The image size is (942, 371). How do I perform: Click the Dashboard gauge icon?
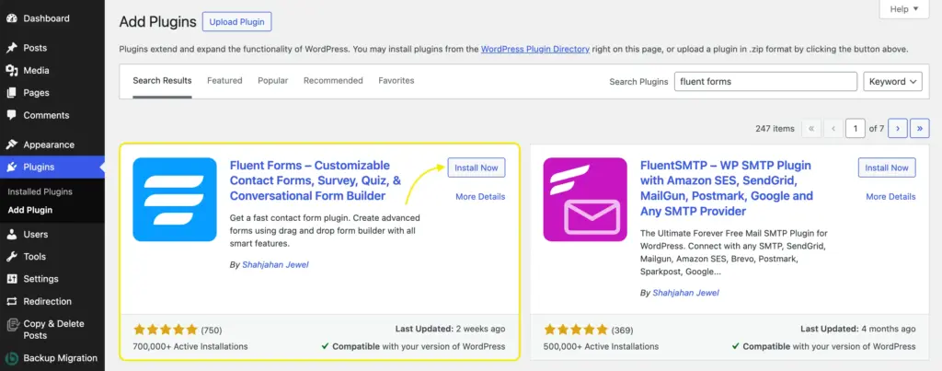pos(11,18)
